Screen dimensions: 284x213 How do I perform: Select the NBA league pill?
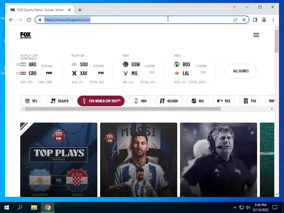click(x=140, y=101)
